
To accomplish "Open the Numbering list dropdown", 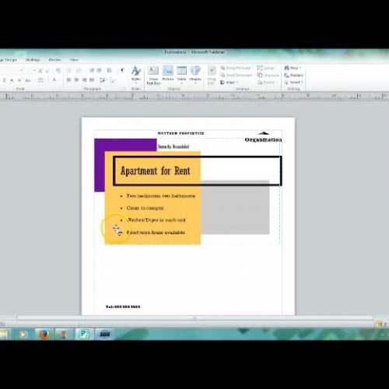I will pyautogui.click(x=79, y=71).
